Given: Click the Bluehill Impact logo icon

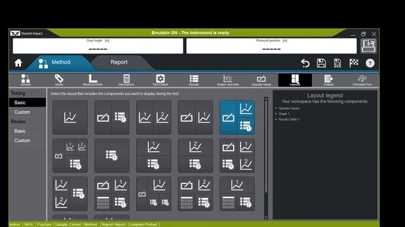Looking at the screenshot, I should [15, 33].
